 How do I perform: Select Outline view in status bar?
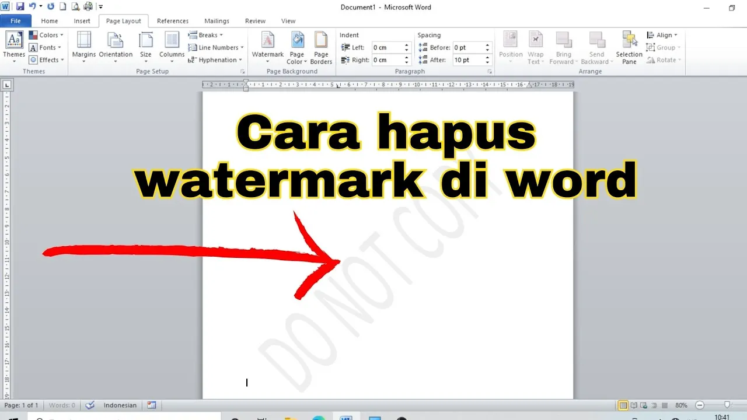654,405
